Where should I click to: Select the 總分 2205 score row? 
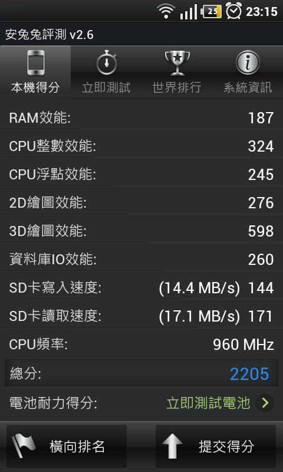(x=141, y=373)
